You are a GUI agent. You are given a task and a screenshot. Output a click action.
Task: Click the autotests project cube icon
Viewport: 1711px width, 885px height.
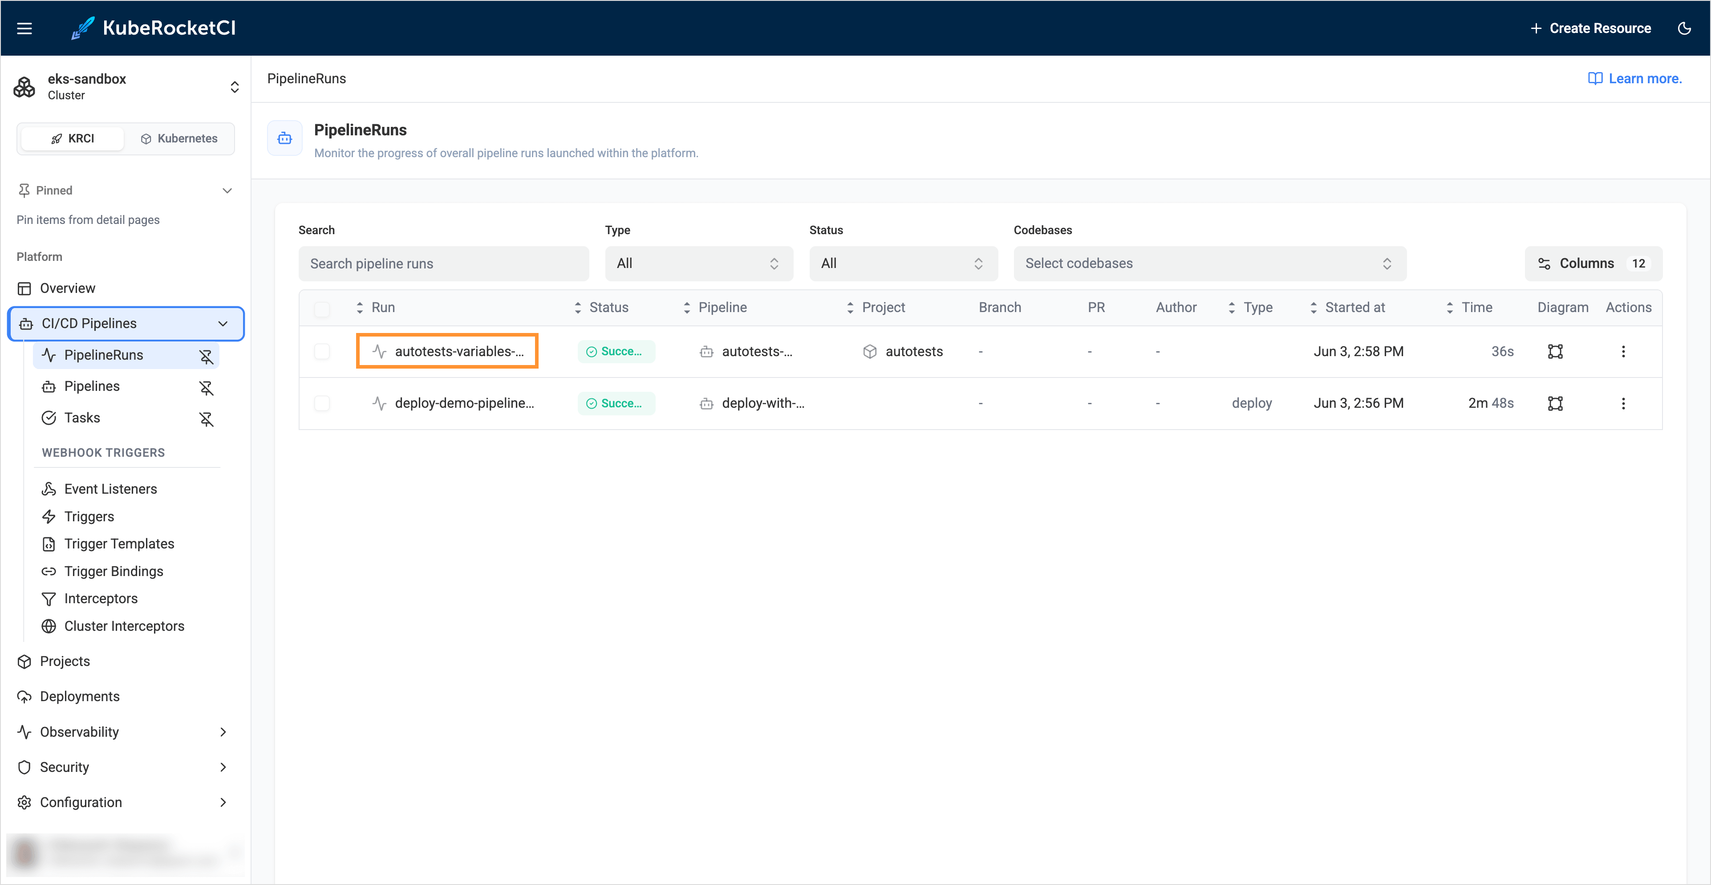coord(869,352)
